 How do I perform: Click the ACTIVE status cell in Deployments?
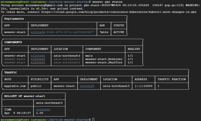[x=119, y=32]
